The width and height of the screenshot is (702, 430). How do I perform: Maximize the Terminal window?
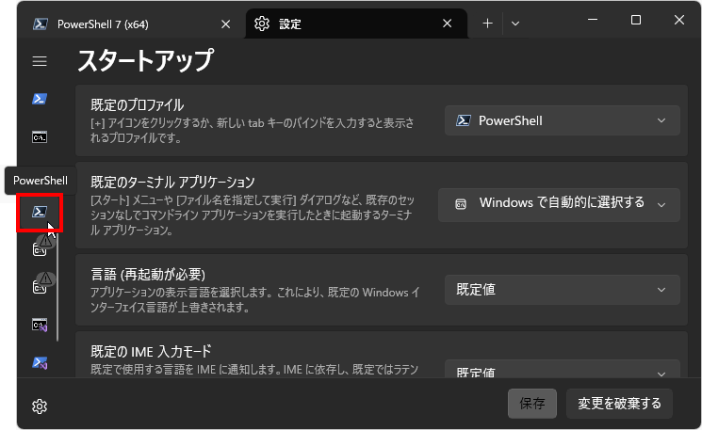click(636, 20)
